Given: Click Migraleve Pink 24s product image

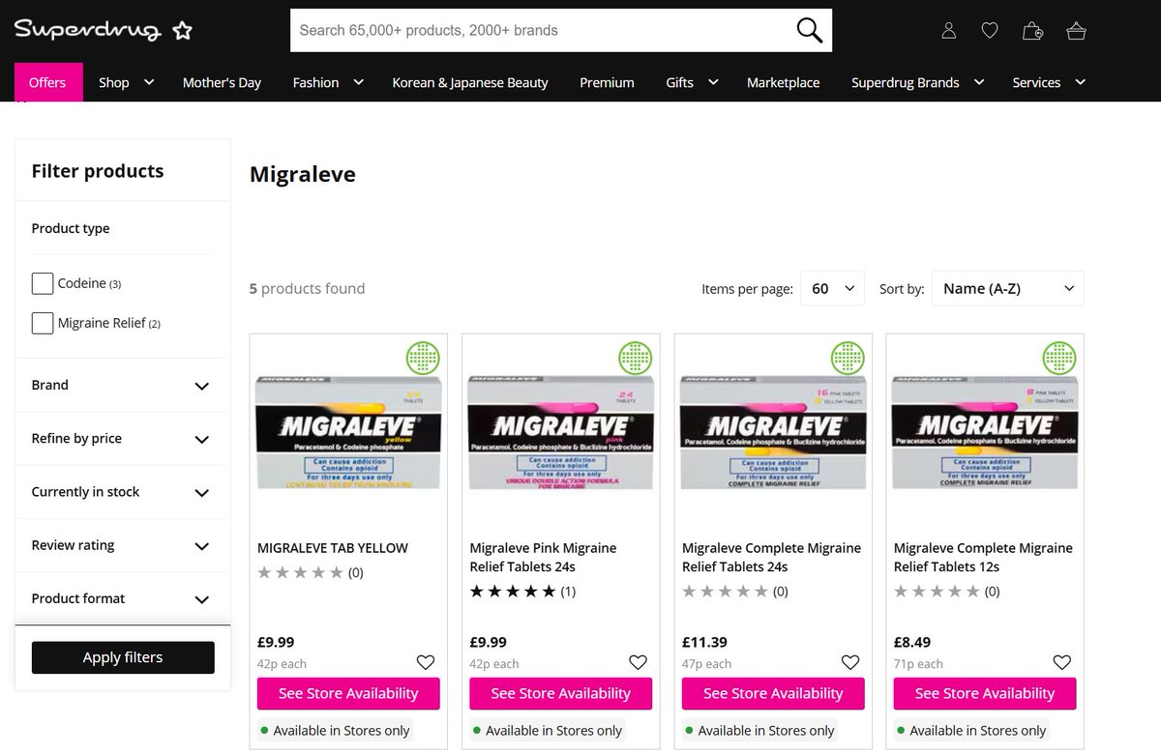Looking at the screenshot, I should tap(561, 432).
